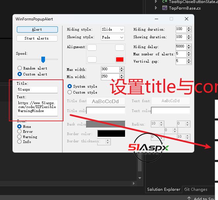Click the horizontal scroll-right arrow
218x200 pixels.
[134, 184]
